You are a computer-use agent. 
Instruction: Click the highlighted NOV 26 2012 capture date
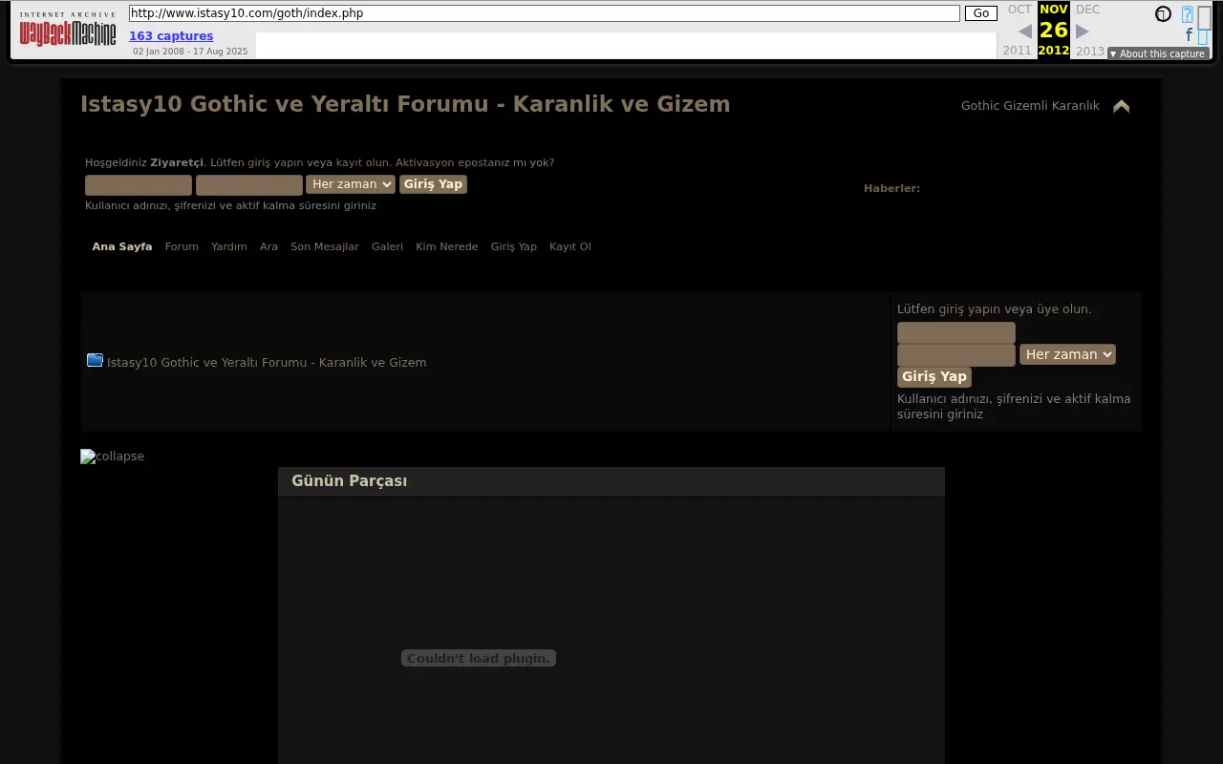tap(1054, 30)
